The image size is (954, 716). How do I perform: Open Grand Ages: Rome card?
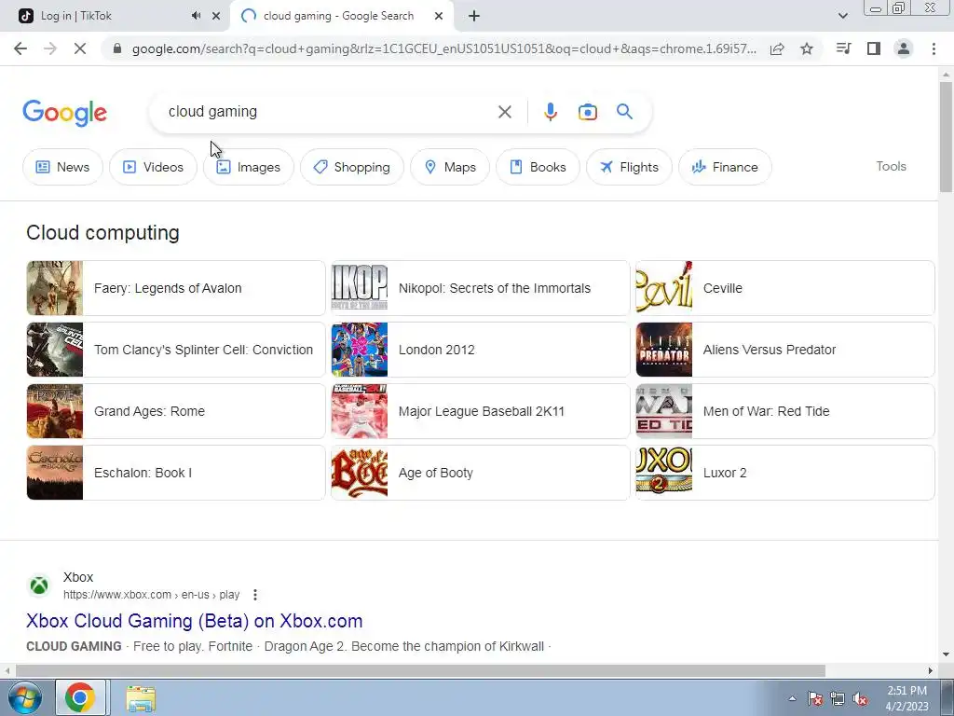tap(176, 411)
